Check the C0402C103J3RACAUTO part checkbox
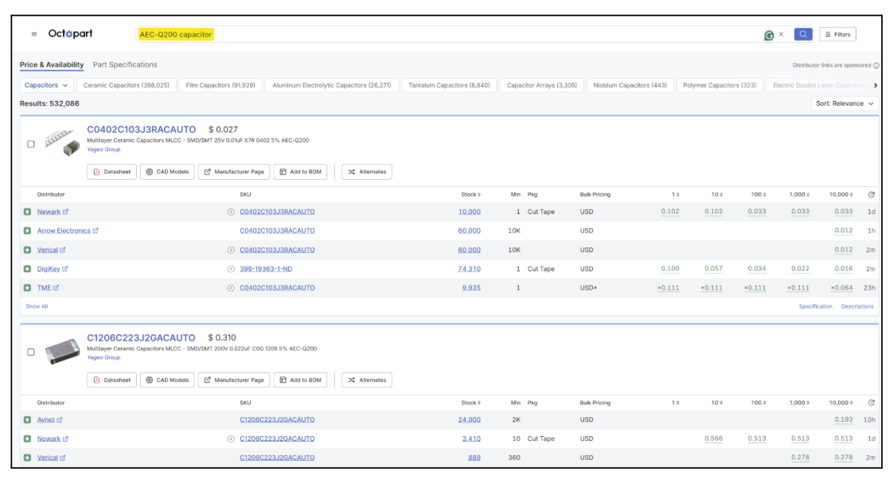Viewport: 893px width, 479px height. 31,144
